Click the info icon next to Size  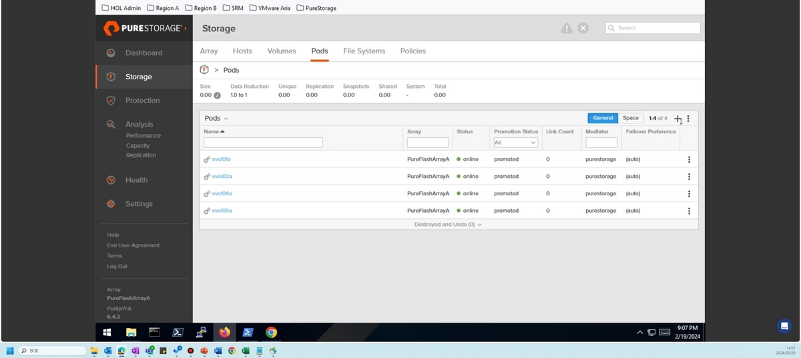point(217,95)
